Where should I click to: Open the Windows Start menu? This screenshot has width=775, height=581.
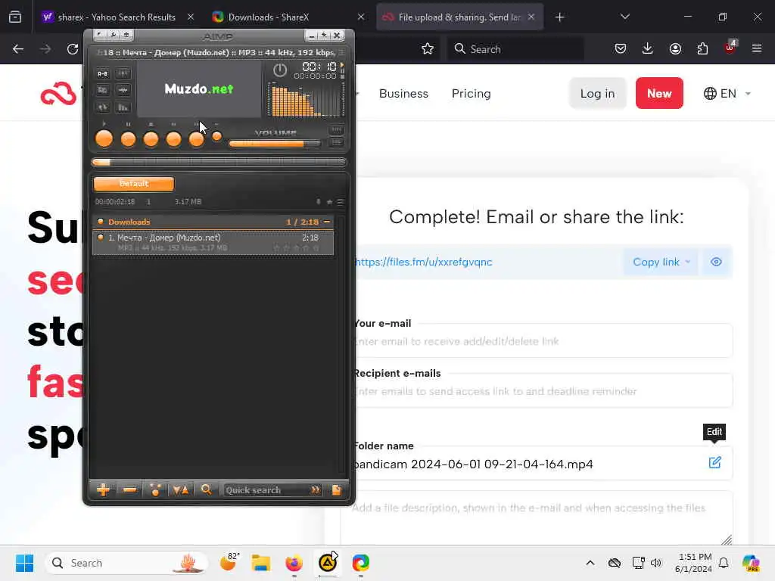pos(24,563)
